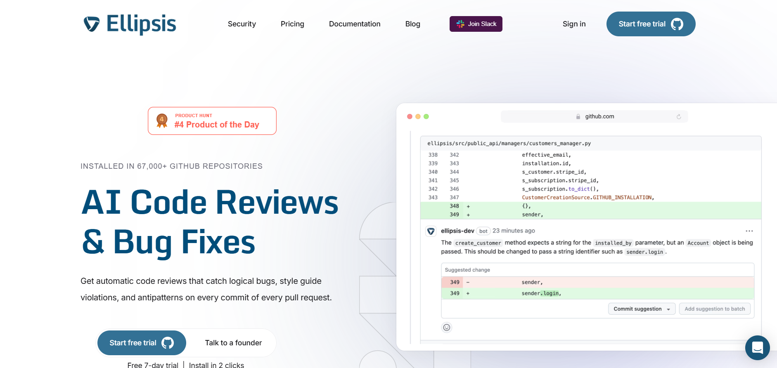Click the green mock window dot
Screen dimensions: 777x368
426,117
